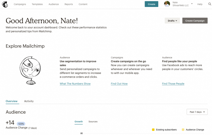This screenshot has height=135, width=212.
Task: Open the Templates menu
Action: click(x=37, y=4)
